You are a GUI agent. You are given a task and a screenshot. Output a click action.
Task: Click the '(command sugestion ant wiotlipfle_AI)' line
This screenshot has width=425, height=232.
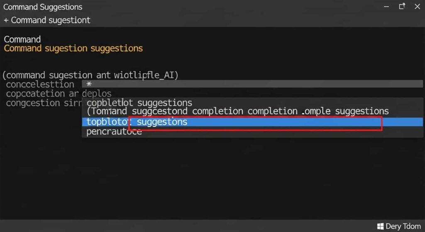90,75
